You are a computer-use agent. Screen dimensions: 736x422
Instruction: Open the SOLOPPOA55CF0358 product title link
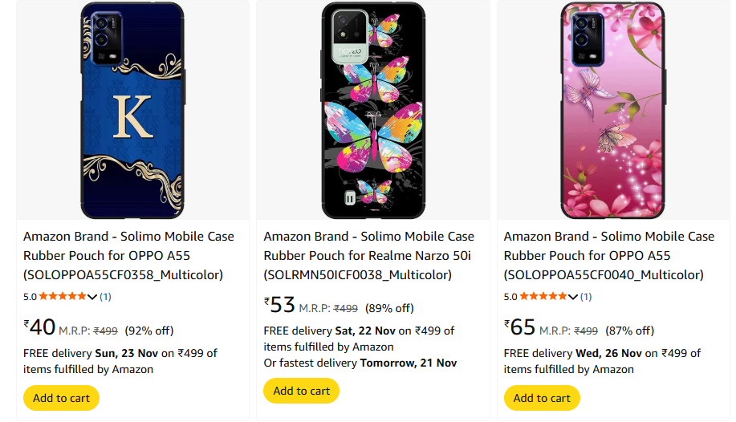128,256
